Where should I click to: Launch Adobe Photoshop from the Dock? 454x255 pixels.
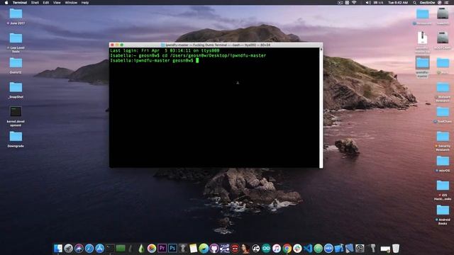tap(172, 249)
